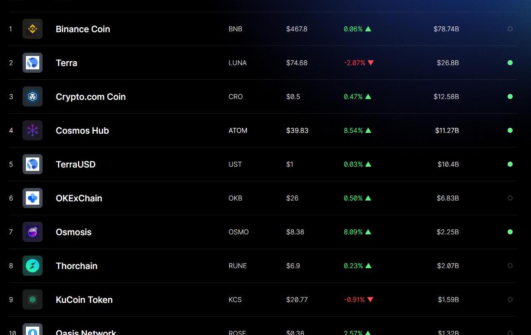Screen dimensions: 531x335
Task: Click the green status dot in Cosmos Hub row
Action: click(x=510, y=130)
